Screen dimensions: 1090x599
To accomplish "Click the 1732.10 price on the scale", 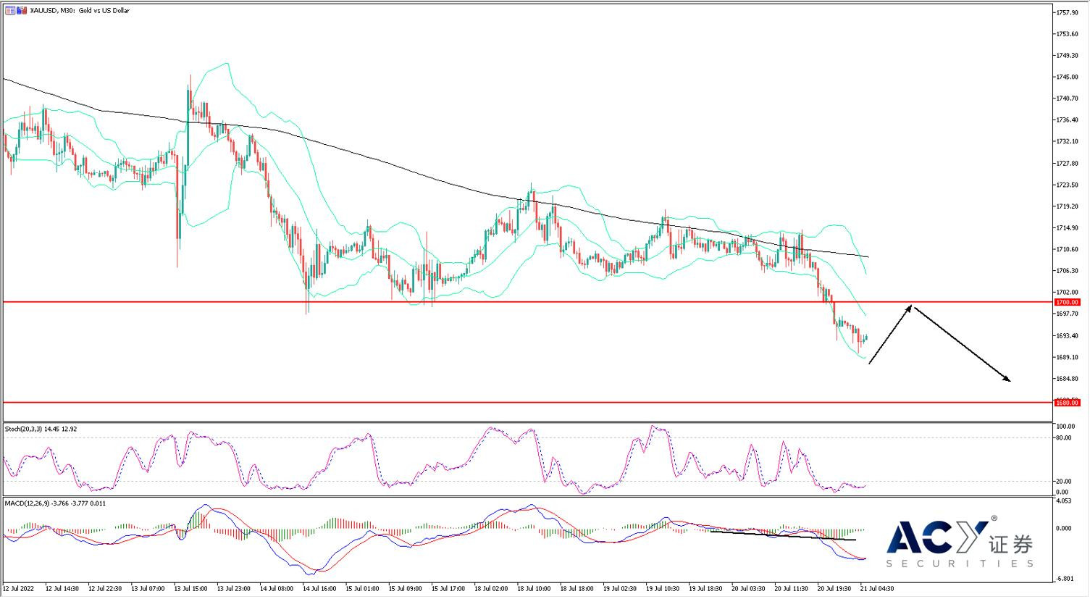I will pos(1068,141).
